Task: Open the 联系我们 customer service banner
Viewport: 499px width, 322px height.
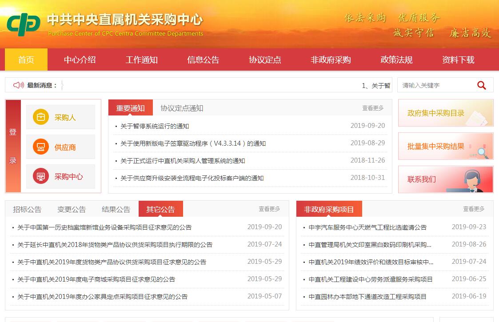Action: (x=445, y=179)
